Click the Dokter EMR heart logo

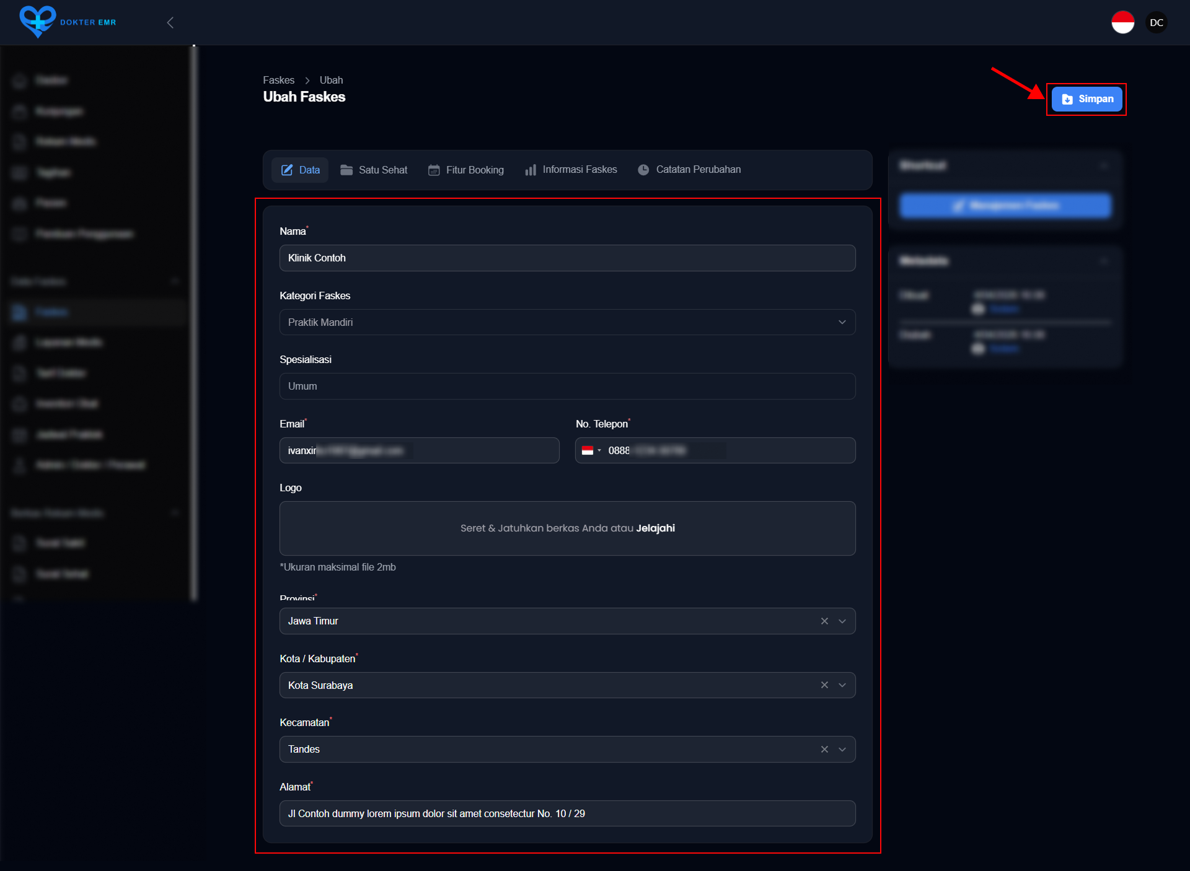pos(38,22)
